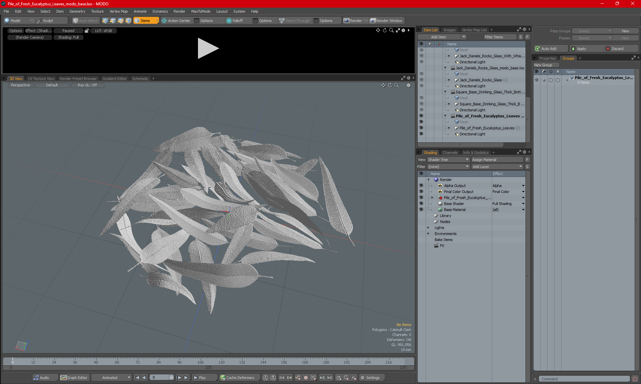Switch to Channels tab

coord(450,153)
